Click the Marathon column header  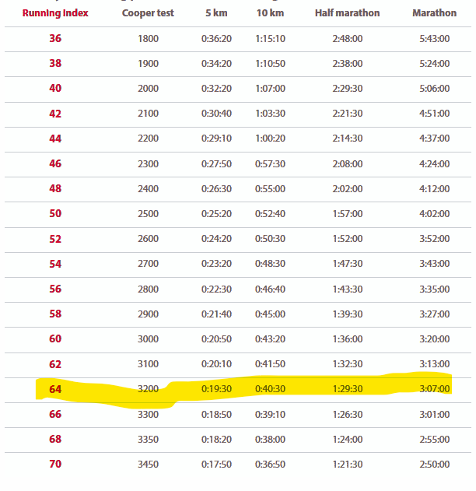pyautogui.click(x=434, y=13)
